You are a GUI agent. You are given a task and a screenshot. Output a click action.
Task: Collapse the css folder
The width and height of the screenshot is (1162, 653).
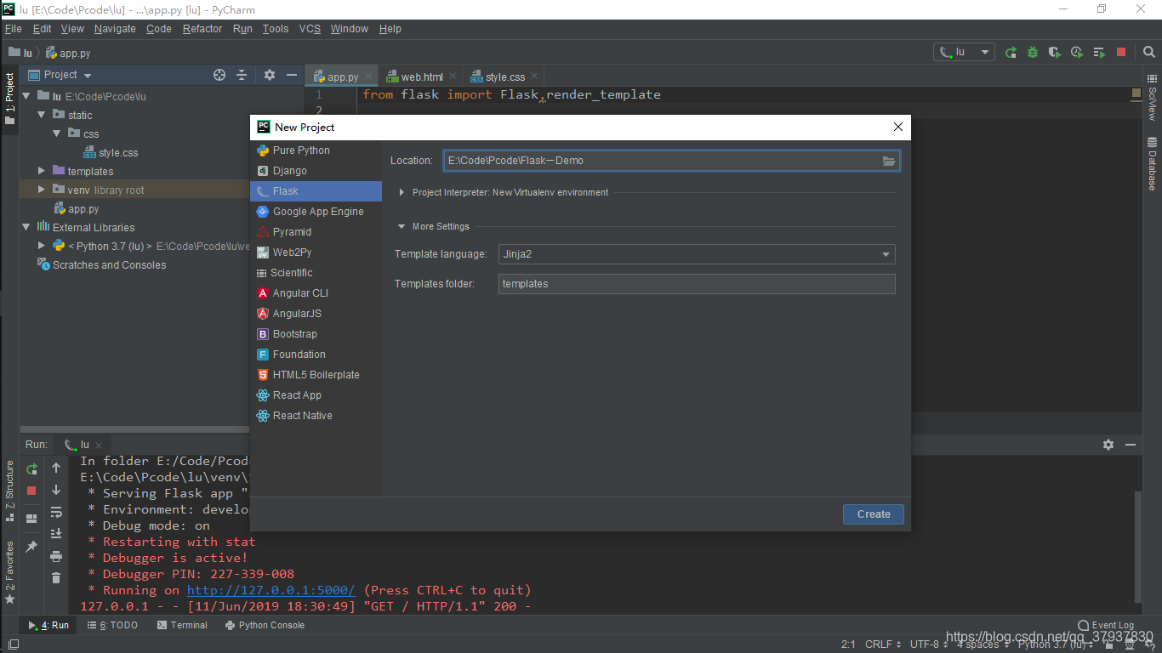pyautogui.click(x=56, y=133)
